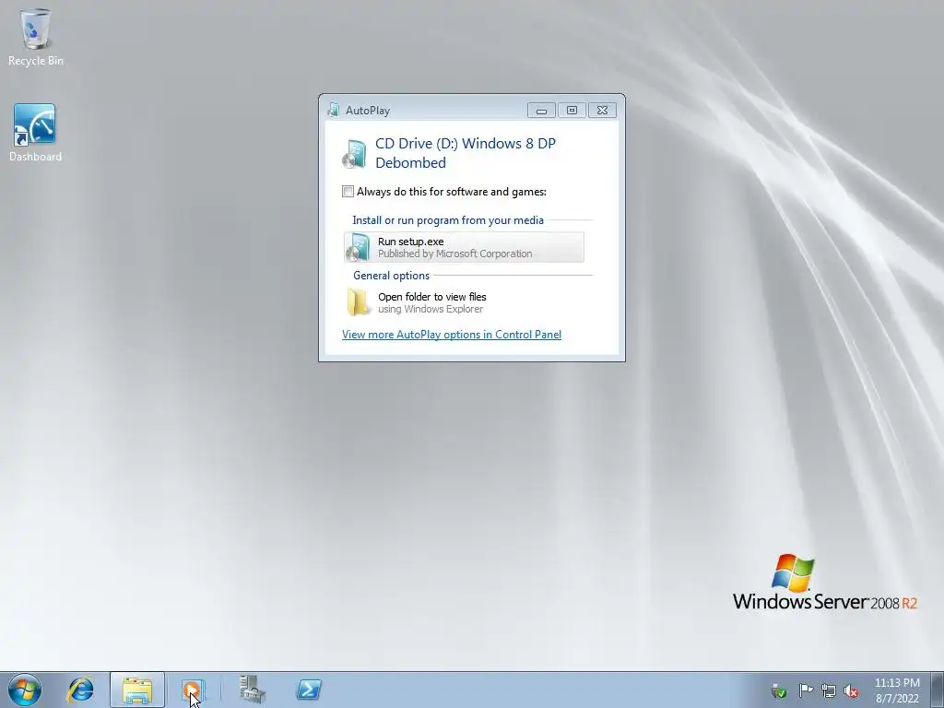Open folder to view files option
This screenshot has width=944, height=708.
464,302
